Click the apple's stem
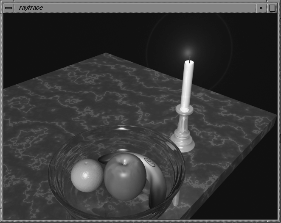The image size is (281, 223). point(124,161)
